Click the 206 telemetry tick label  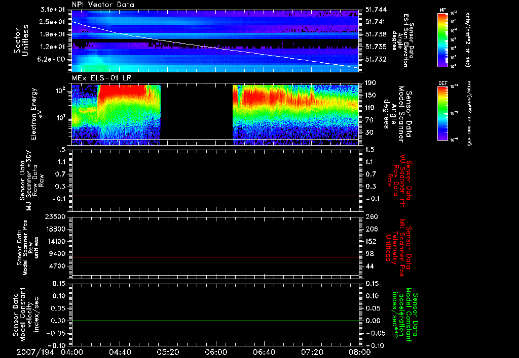371,229
